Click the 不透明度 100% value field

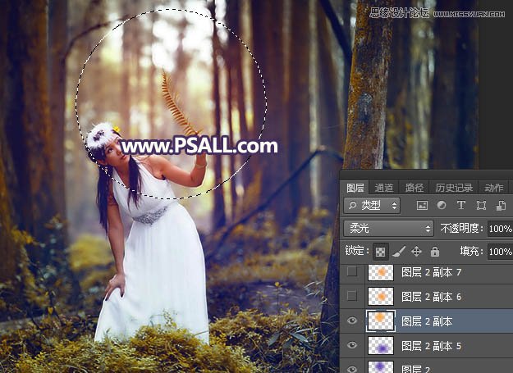500,229
